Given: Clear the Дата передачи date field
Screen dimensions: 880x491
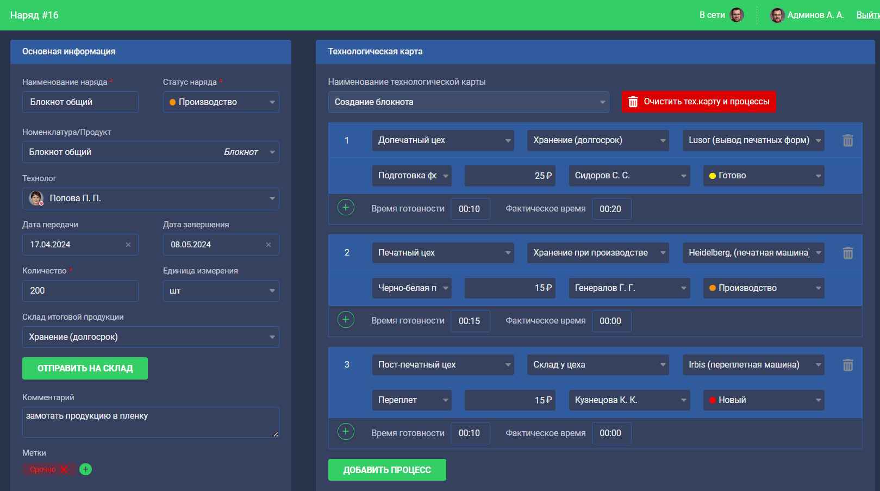Looking at the screenshot, I should point(128,245).
